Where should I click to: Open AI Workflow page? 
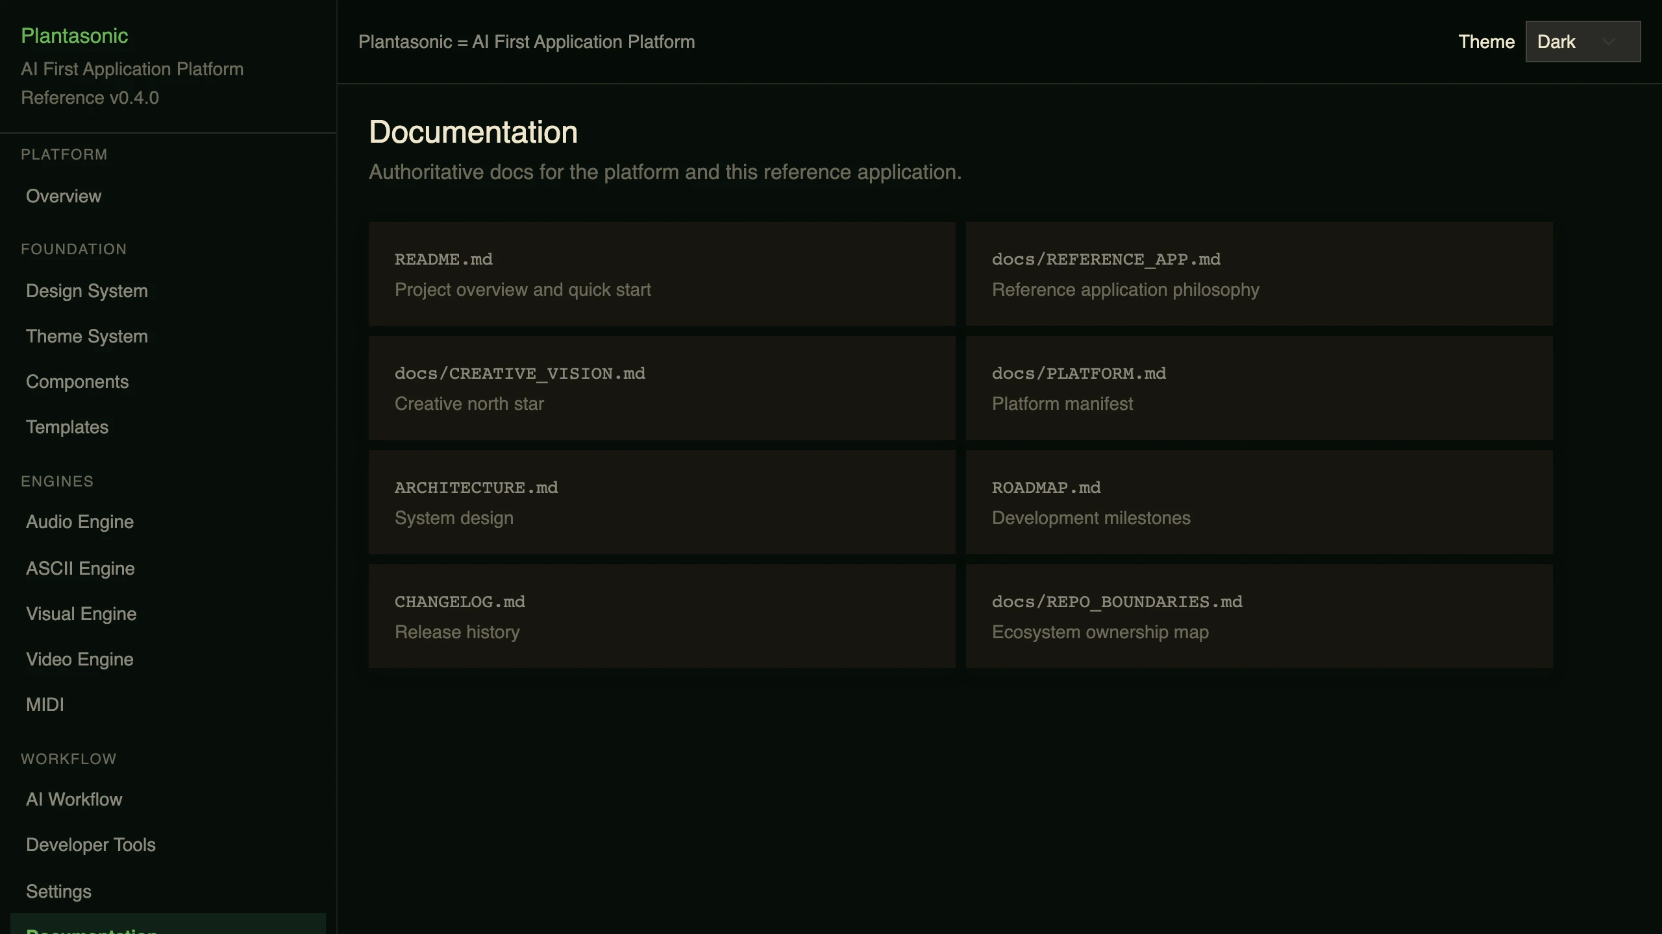point(168,799)
